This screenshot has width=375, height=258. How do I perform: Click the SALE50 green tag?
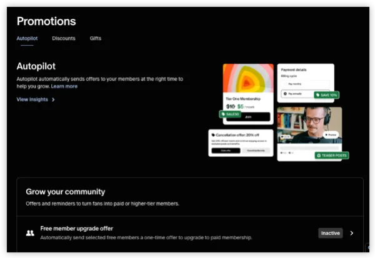coord(230,114)
